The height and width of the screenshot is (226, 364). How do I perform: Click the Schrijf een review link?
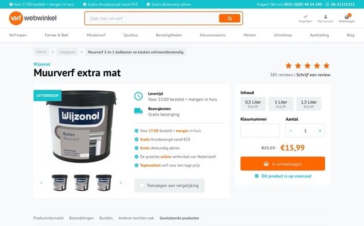[313, 75]
